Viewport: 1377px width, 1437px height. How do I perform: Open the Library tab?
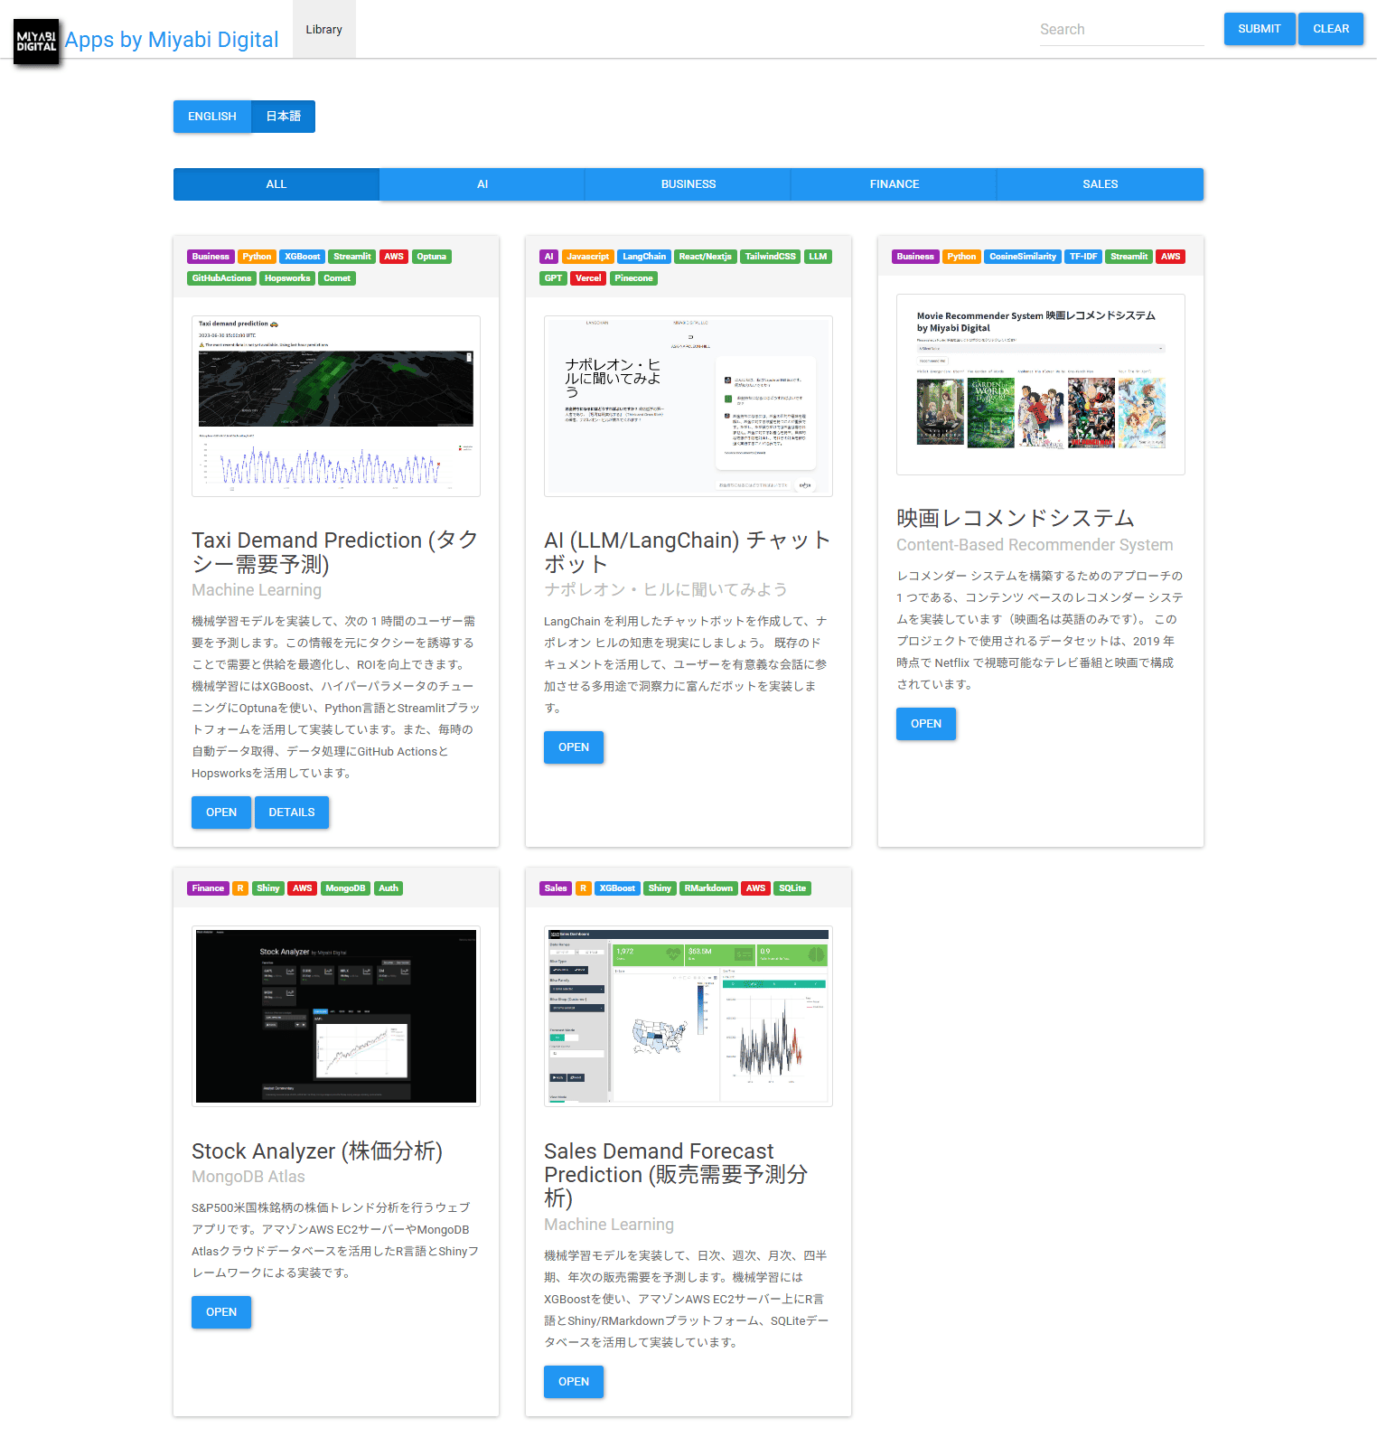pyautogui.click(x=323, y=30)
